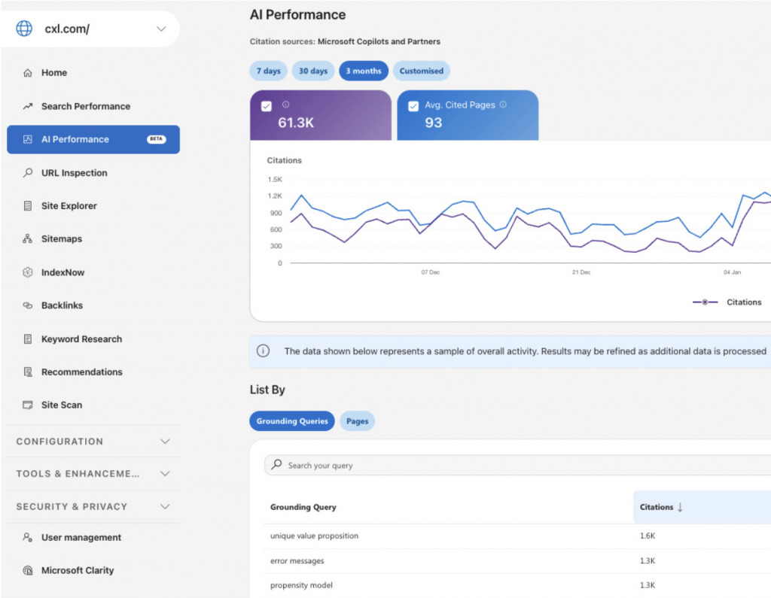
Task: Select the IndexNow icon
Action: pyautogui.click(x=28, y=272)
